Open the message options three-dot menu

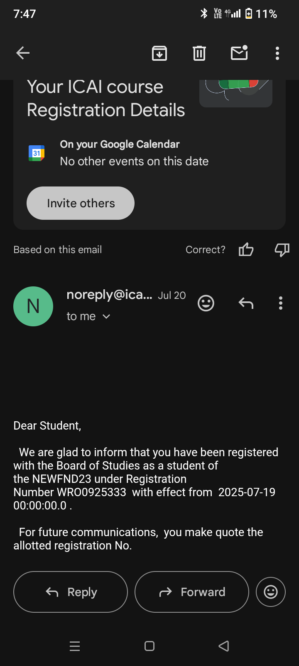(x=281, y=303)
